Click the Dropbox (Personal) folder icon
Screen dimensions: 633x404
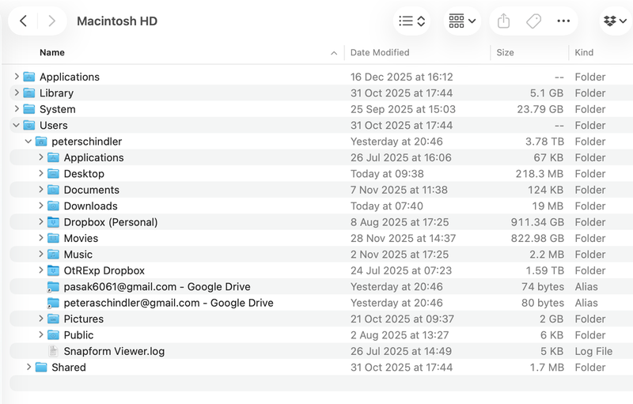point(54,222)
